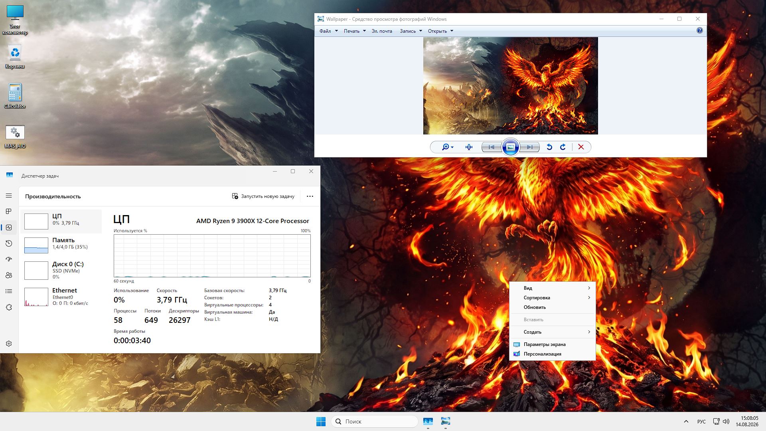Open the Windows Start button
This screenshot has width=766, height=431.
tap(321, 421)
